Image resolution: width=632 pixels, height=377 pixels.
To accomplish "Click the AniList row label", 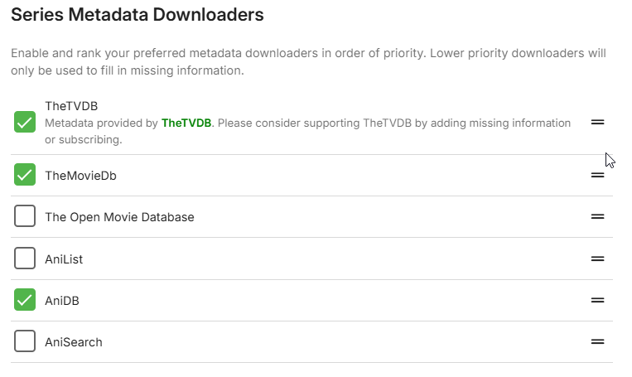I will [x=64, y=259].
